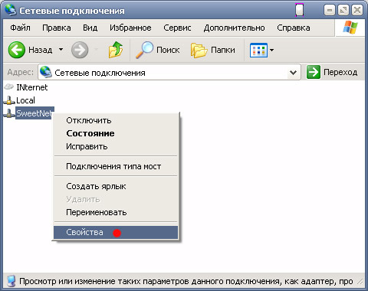Screen dimensions: 368x291
Task: Open the Back history dropdown arrow
Action: 61,49
